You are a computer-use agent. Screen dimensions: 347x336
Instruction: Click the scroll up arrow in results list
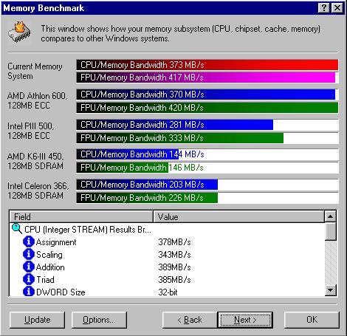pyautogui.click(x=330, y=216)
